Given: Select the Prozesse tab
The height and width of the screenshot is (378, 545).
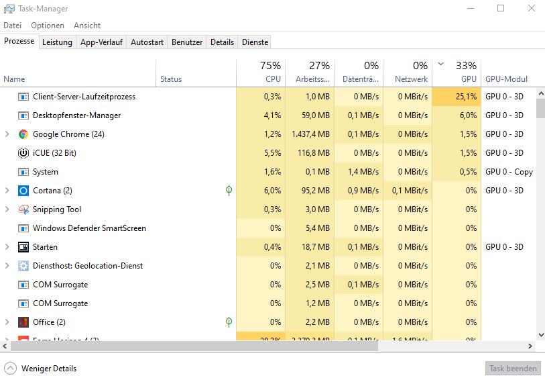Looking at the screenshot, I should tap(19, 41).
